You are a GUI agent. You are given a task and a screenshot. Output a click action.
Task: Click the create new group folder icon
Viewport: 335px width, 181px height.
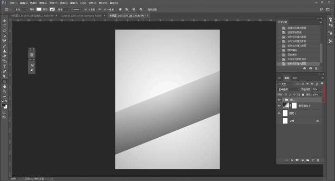307,160
